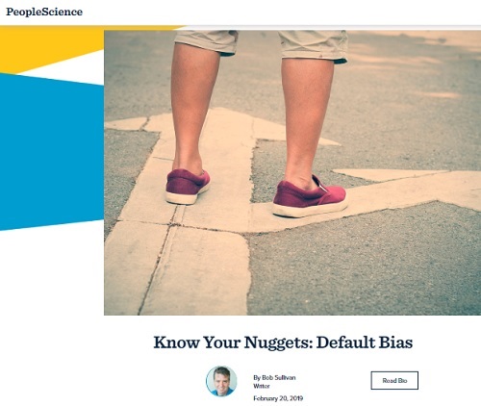This screenshot has height=406, width=481.
Task: Open Bob Sullivan's circular avatar photo
Action: point(221,381)
